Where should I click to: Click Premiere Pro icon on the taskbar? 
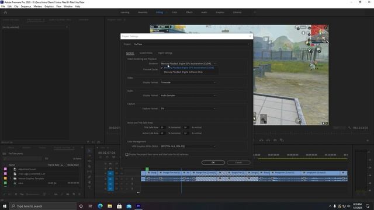[x=138, y=206]
